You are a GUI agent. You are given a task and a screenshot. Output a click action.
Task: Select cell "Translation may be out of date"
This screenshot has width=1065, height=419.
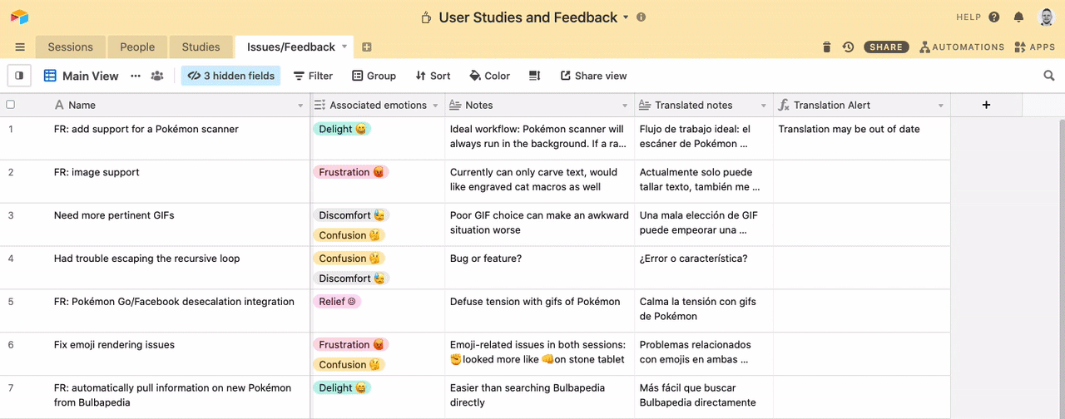click(x=862, y=138)
